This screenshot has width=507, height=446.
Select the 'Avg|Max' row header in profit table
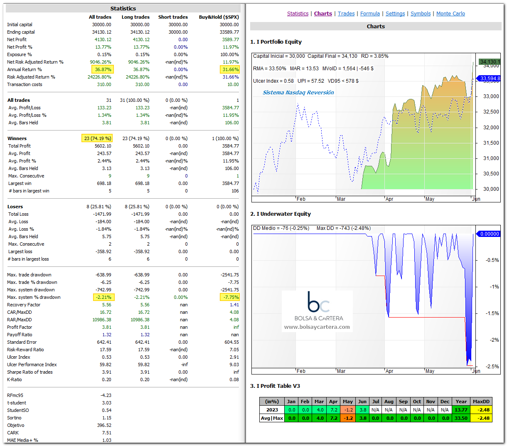pyautogui.click(x=272, y=418)
